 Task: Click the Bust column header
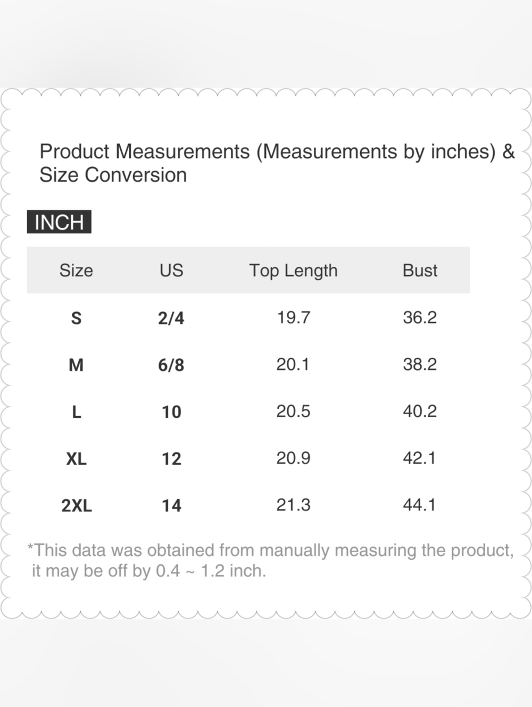420,271
